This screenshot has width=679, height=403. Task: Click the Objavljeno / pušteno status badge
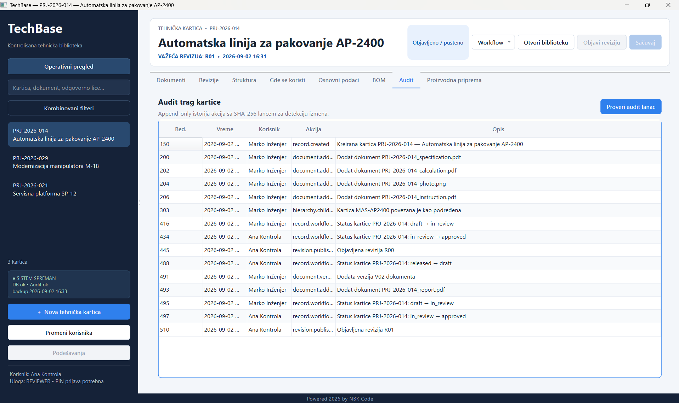tap(438, 42)
